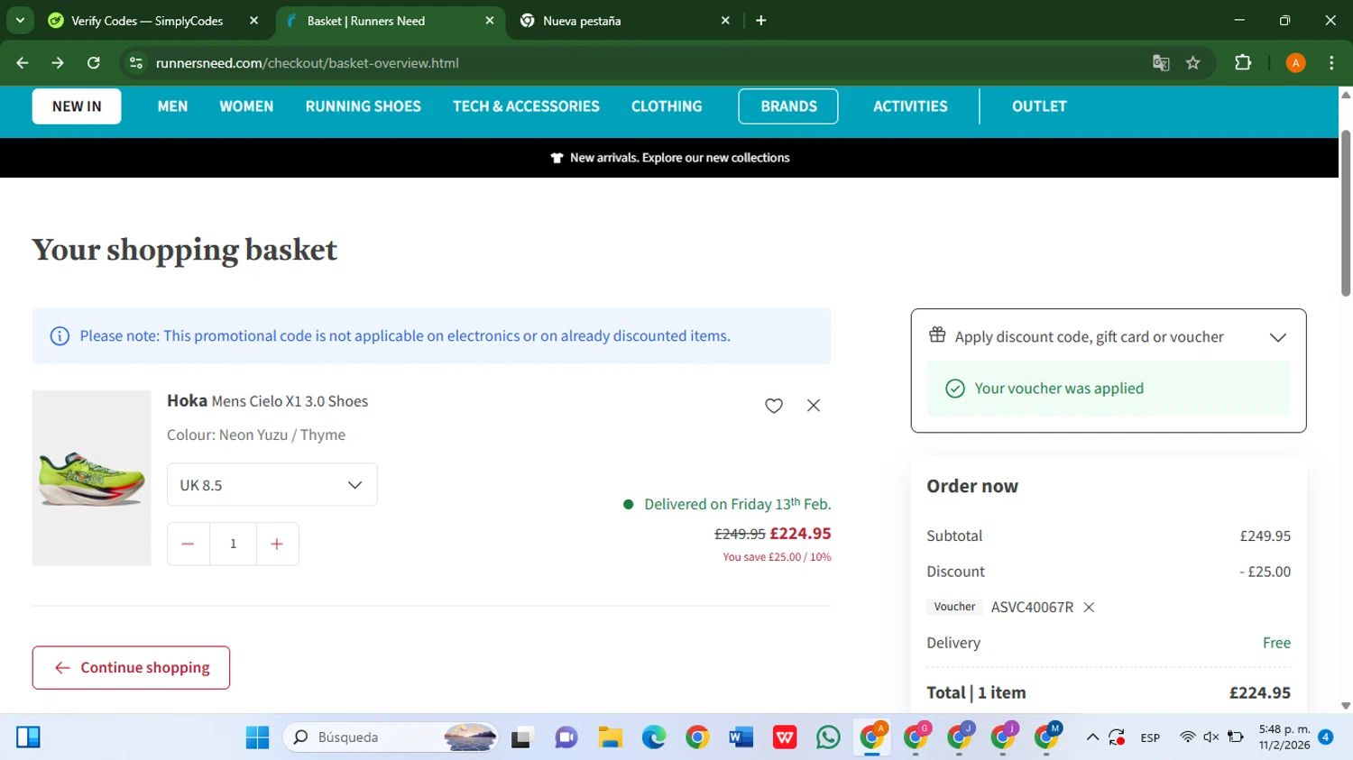Screen dimensions: 1353x760
Task: Go back to previous page
Action: (x=23, y=63)
